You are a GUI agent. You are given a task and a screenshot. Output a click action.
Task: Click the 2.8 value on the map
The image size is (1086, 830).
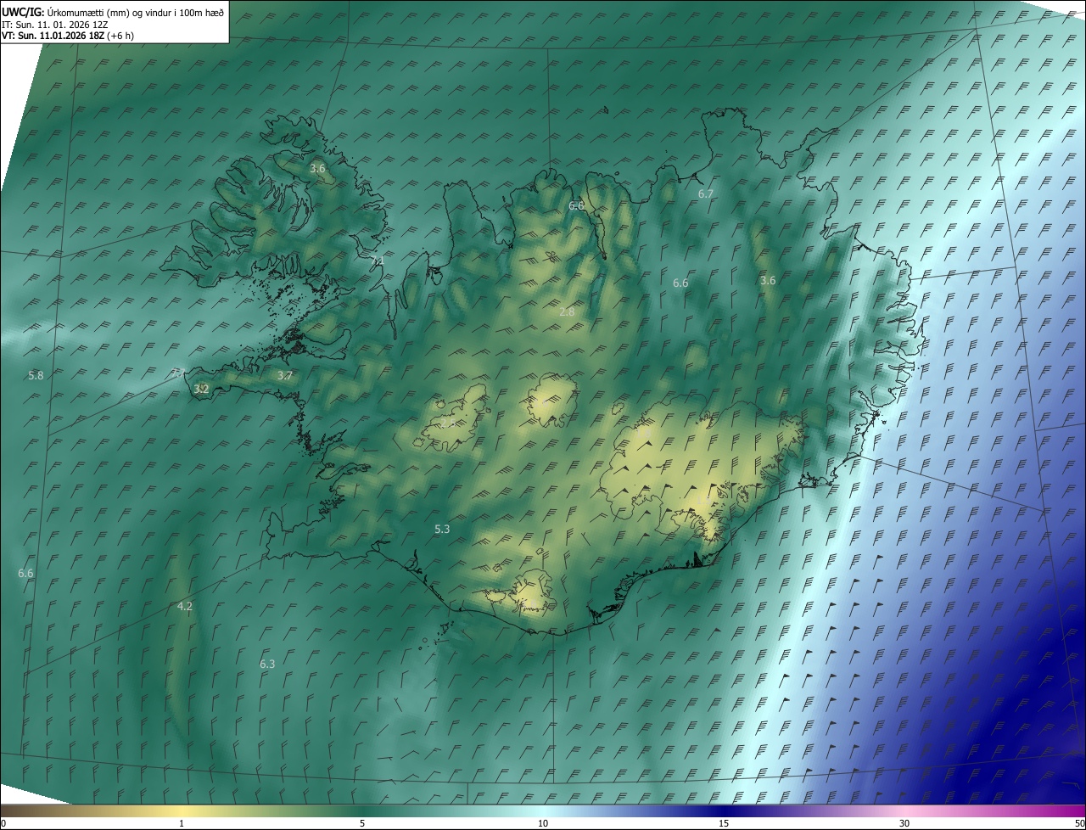[568, 312]
